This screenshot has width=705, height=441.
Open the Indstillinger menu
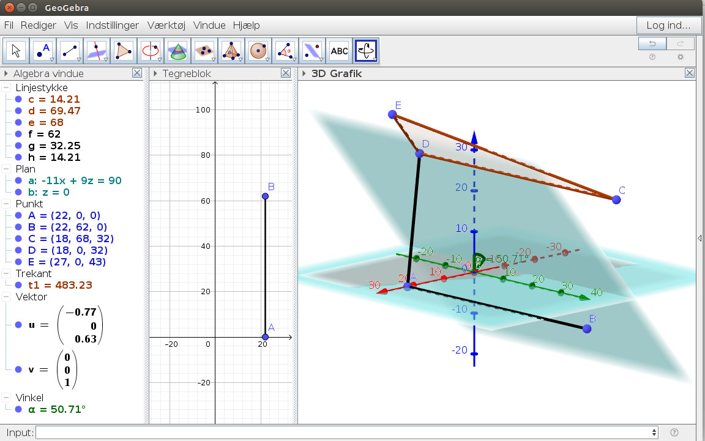point(113,25)
